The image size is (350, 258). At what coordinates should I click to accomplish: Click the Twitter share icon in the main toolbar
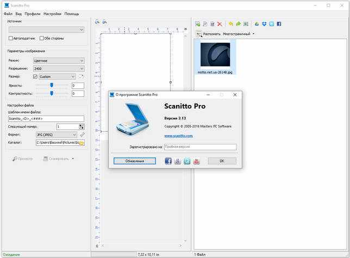[271, 24]
